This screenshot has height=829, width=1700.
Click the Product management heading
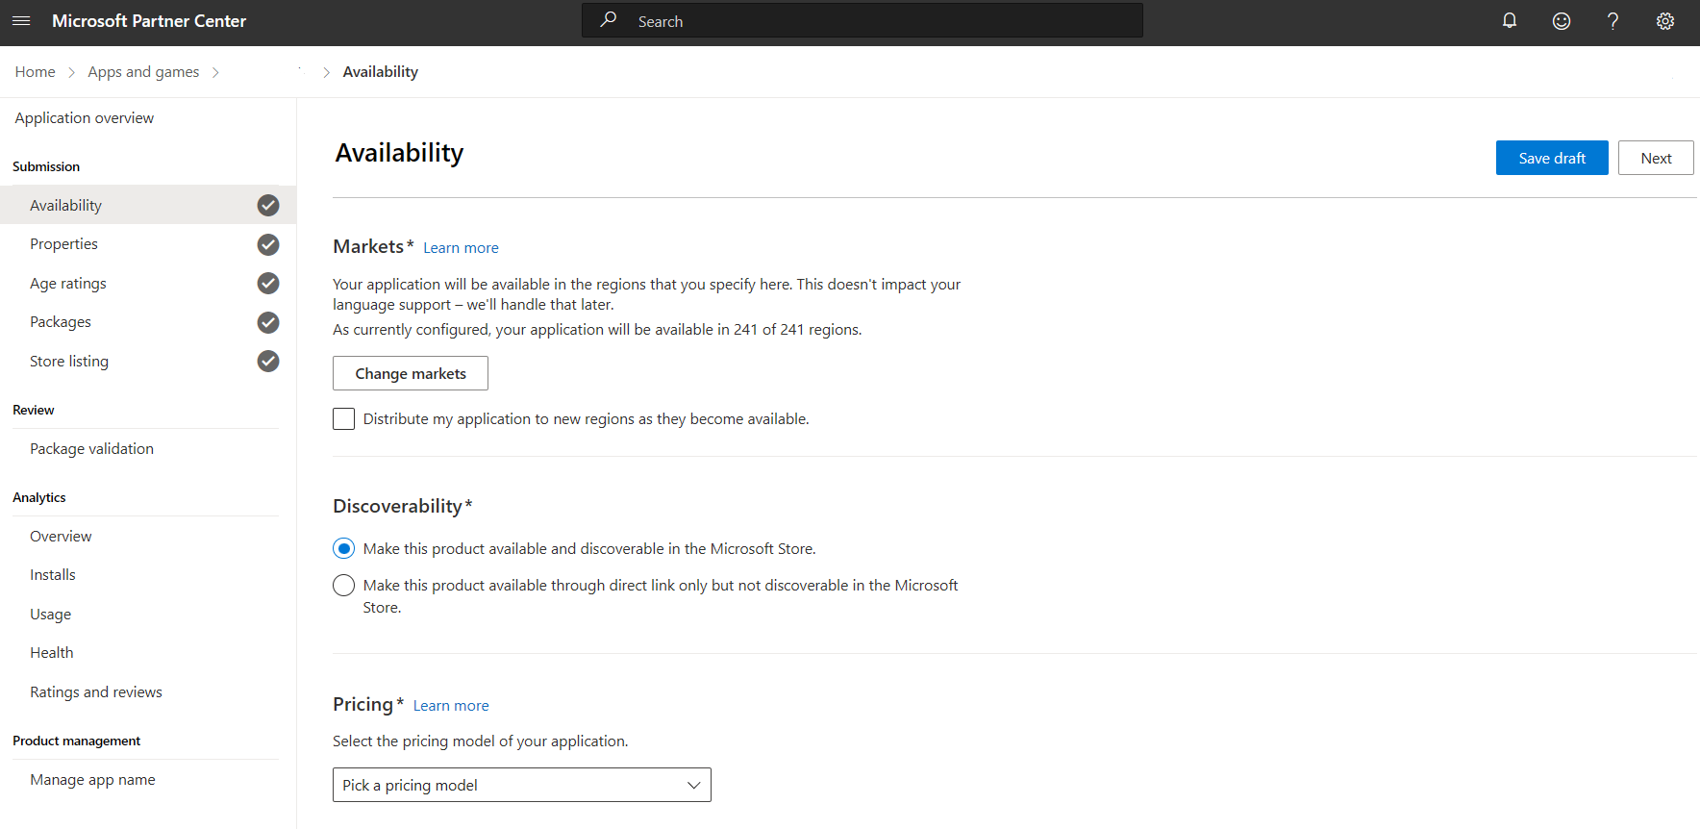click(x=77, y=741)
